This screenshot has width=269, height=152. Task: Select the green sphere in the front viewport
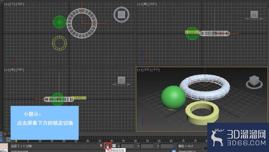[192, 37]
